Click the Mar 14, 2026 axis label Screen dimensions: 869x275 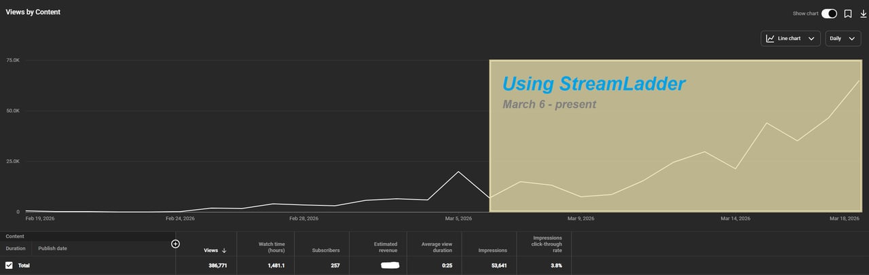point(735,219)
